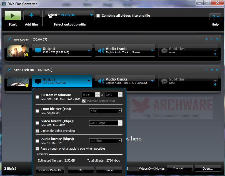Move mv cover up in the list
Image resolution: width=225 pixels, height=176 pixels.
(x=212, y=39)
